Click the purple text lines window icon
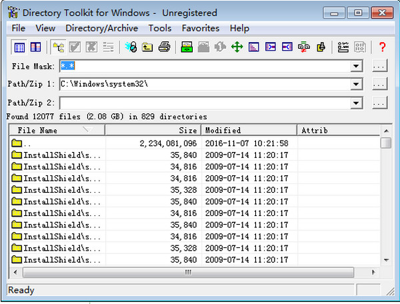The image size is (400, 304). (253, 47)
